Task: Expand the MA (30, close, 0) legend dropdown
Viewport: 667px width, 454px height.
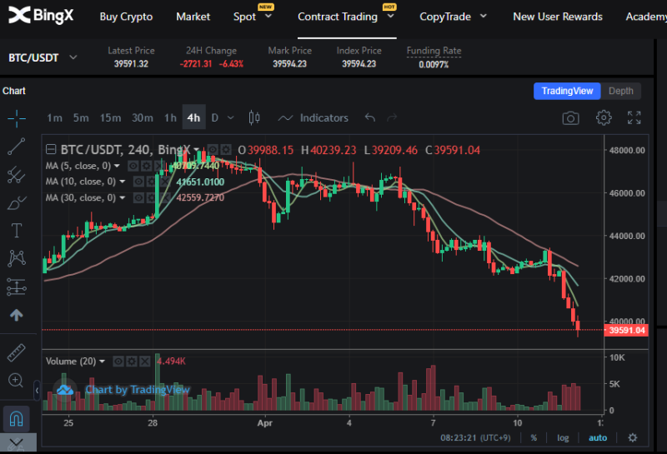Action: click(x=122, y=197)
